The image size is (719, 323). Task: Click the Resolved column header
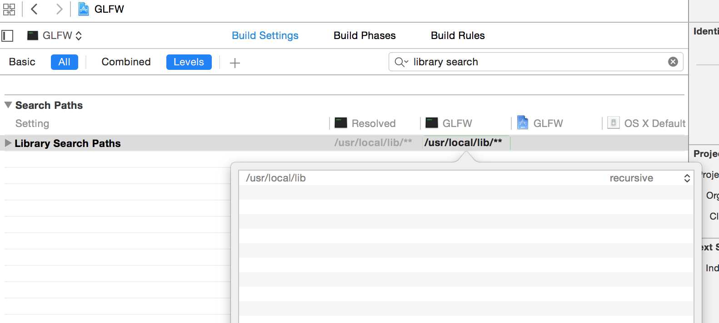(374, 123)
